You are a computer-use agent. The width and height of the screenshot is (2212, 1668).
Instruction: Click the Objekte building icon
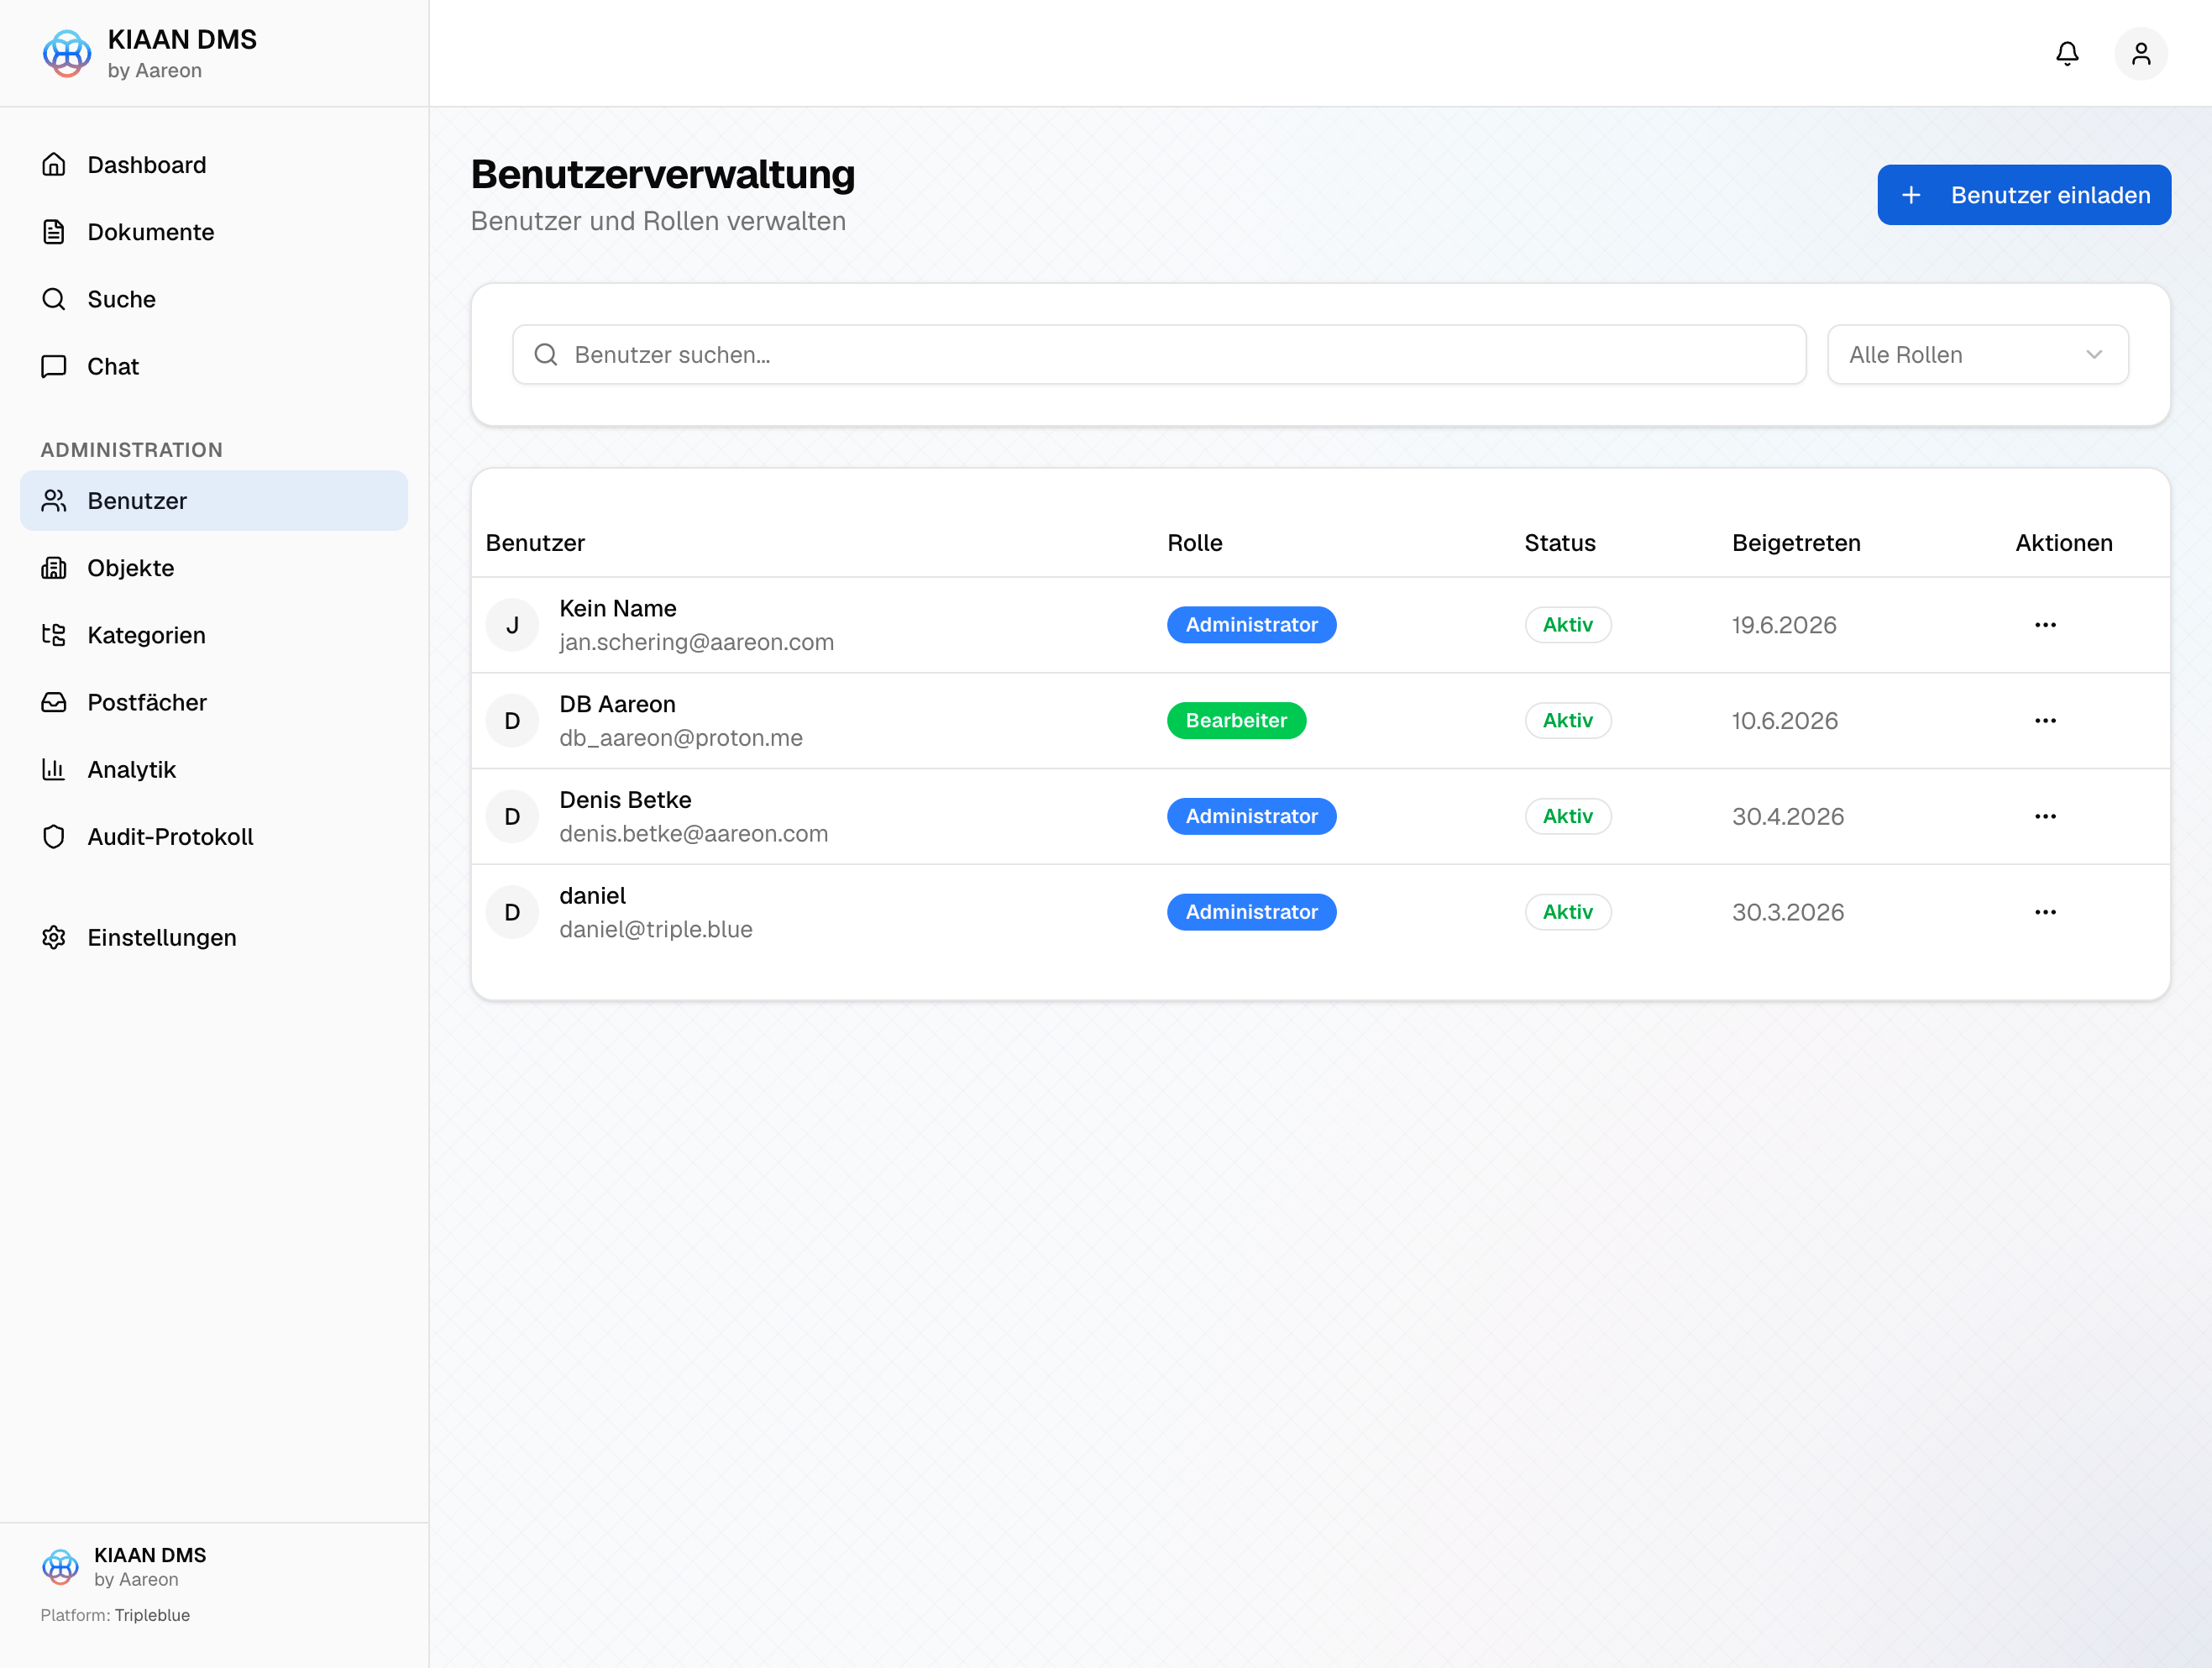[x=54, y=567]
